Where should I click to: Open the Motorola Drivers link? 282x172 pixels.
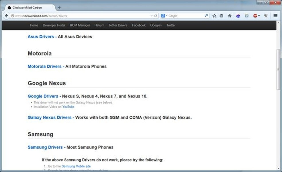44,66
